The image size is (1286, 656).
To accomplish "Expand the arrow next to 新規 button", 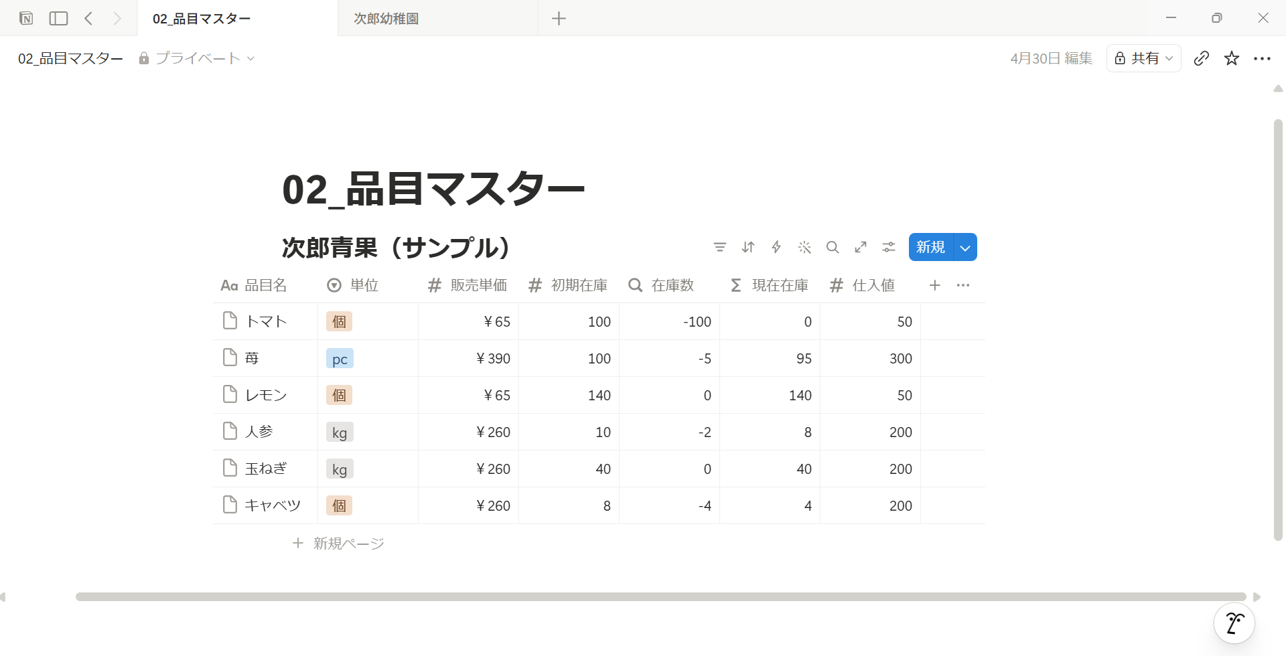I will point(965,247).
